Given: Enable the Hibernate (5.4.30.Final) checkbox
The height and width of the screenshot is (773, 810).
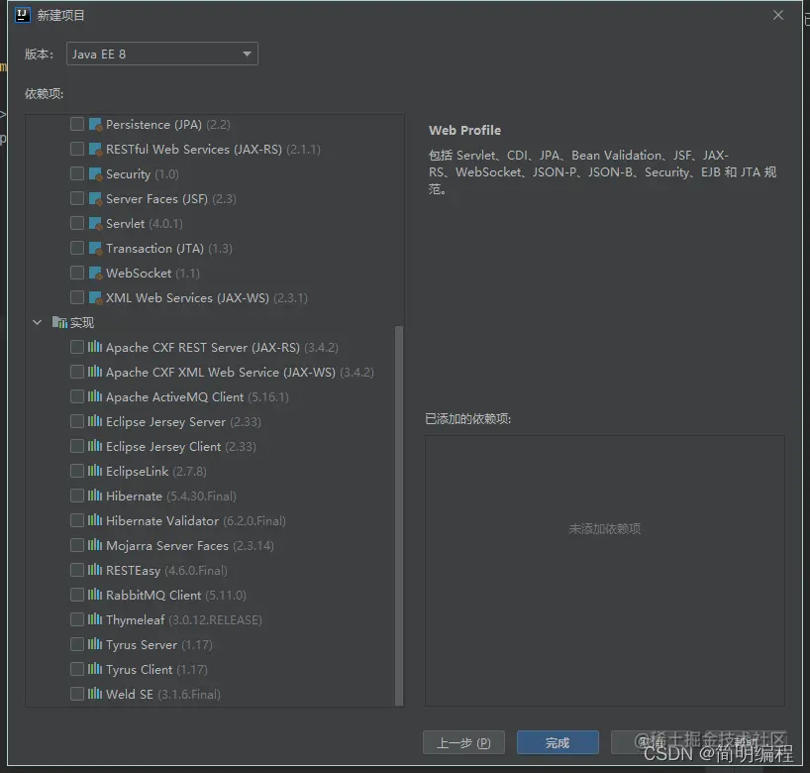Looking at the screenshot, I should click(77, 496).
